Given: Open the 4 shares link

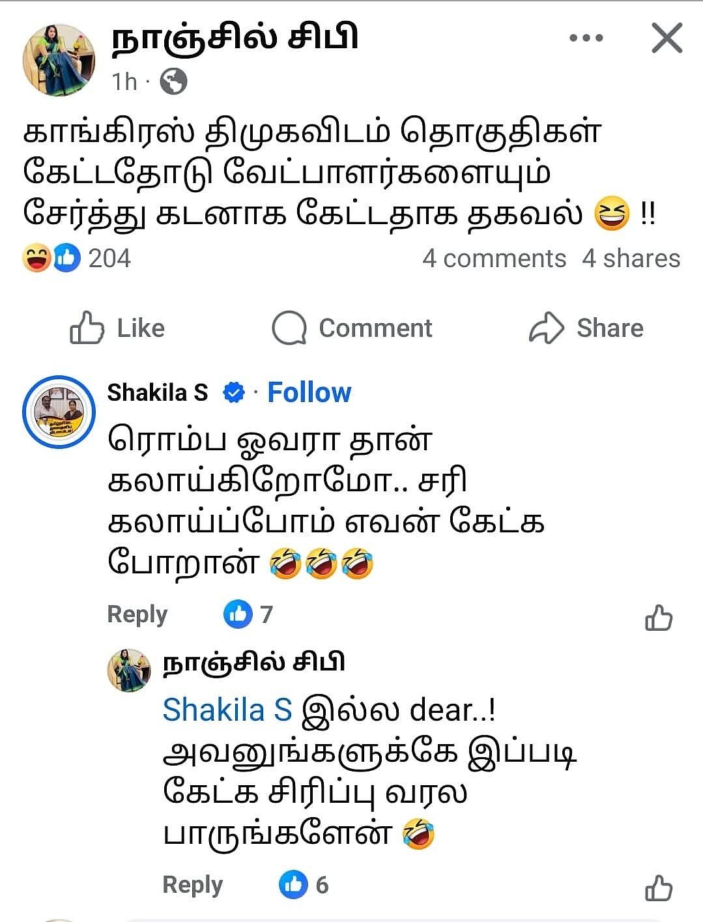Looking at the screenshot, I should 631,259.
